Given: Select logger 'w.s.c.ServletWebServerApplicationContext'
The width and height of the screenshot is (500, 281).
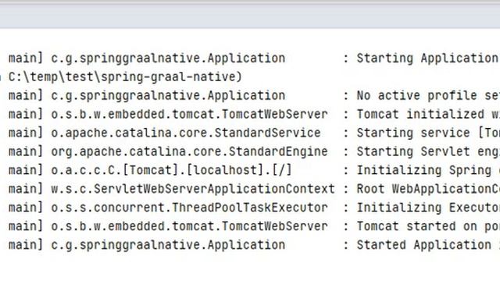Looking at the screenshot, I should pos(193,189).
